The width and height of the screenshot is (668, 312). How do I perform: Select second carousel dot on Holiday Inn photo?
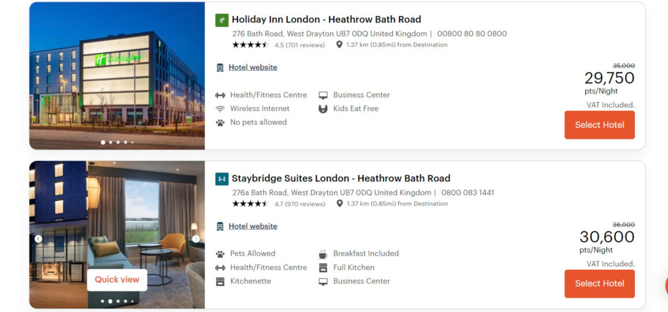pos(111,142)
